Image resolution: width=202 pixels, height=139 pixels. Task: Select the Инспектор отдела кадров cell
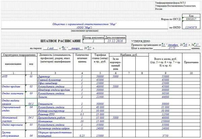coord(55,128)
